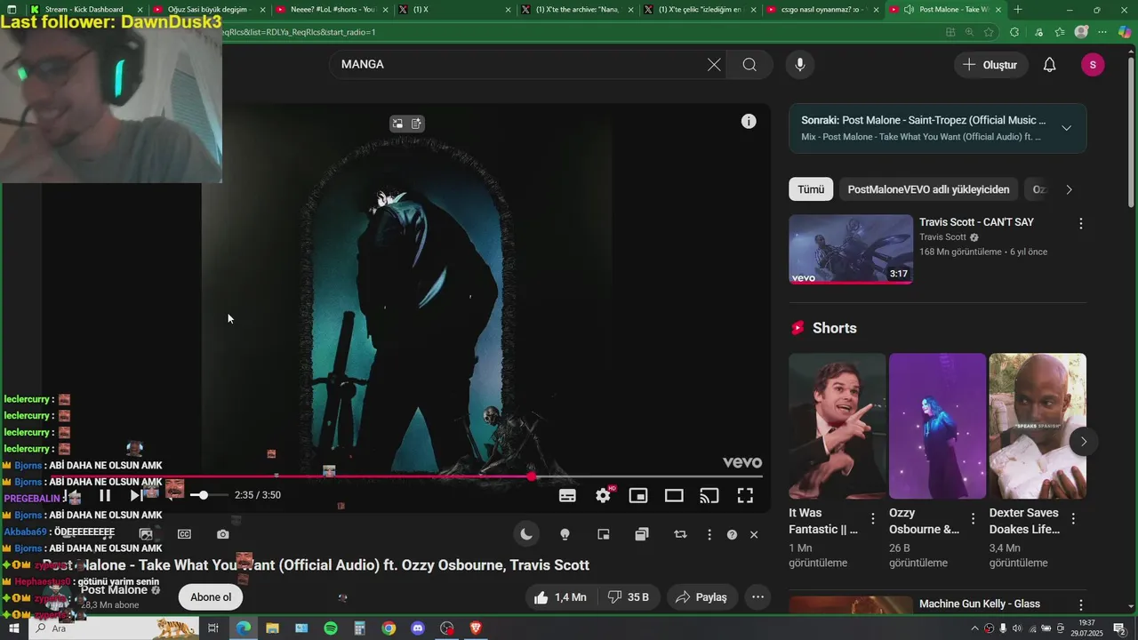
Task: Pause the video with the pause button
Action: [105, 495]
